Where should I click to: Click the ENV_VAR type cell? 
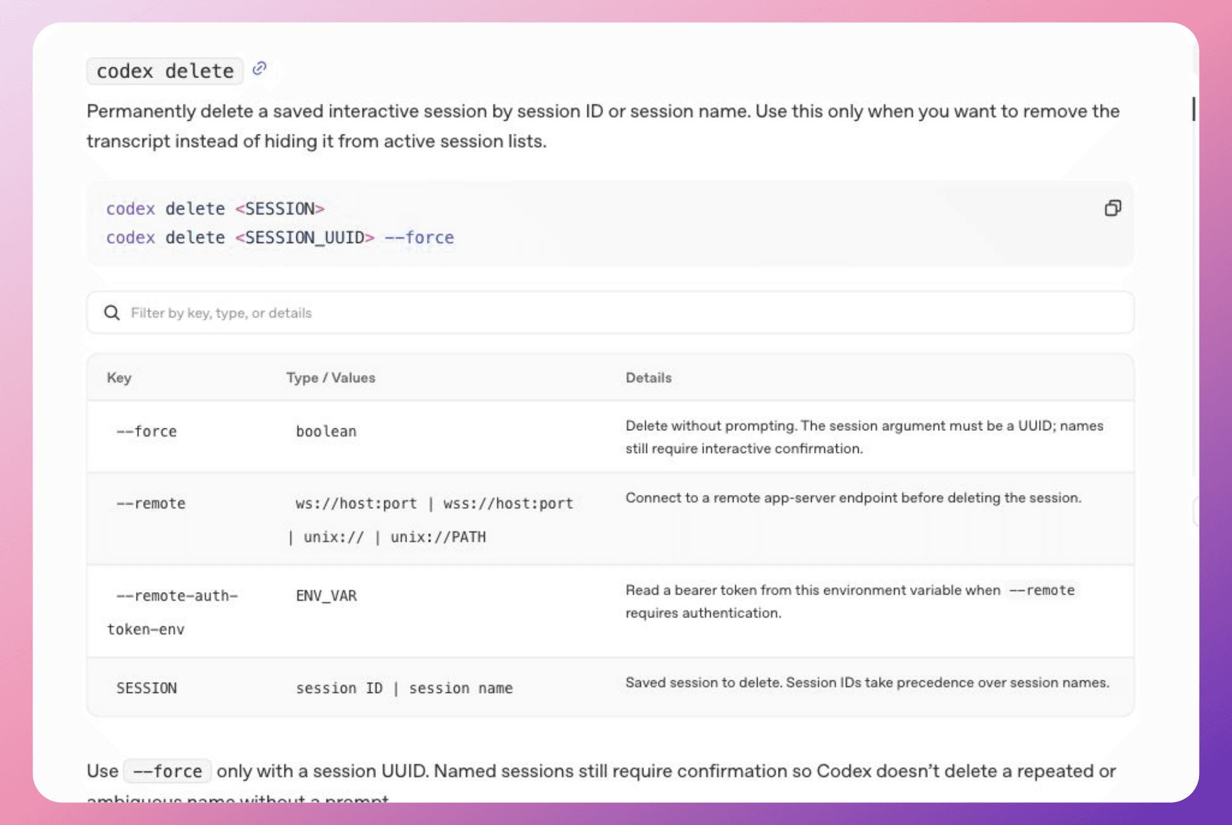click(x=326, y=596)
